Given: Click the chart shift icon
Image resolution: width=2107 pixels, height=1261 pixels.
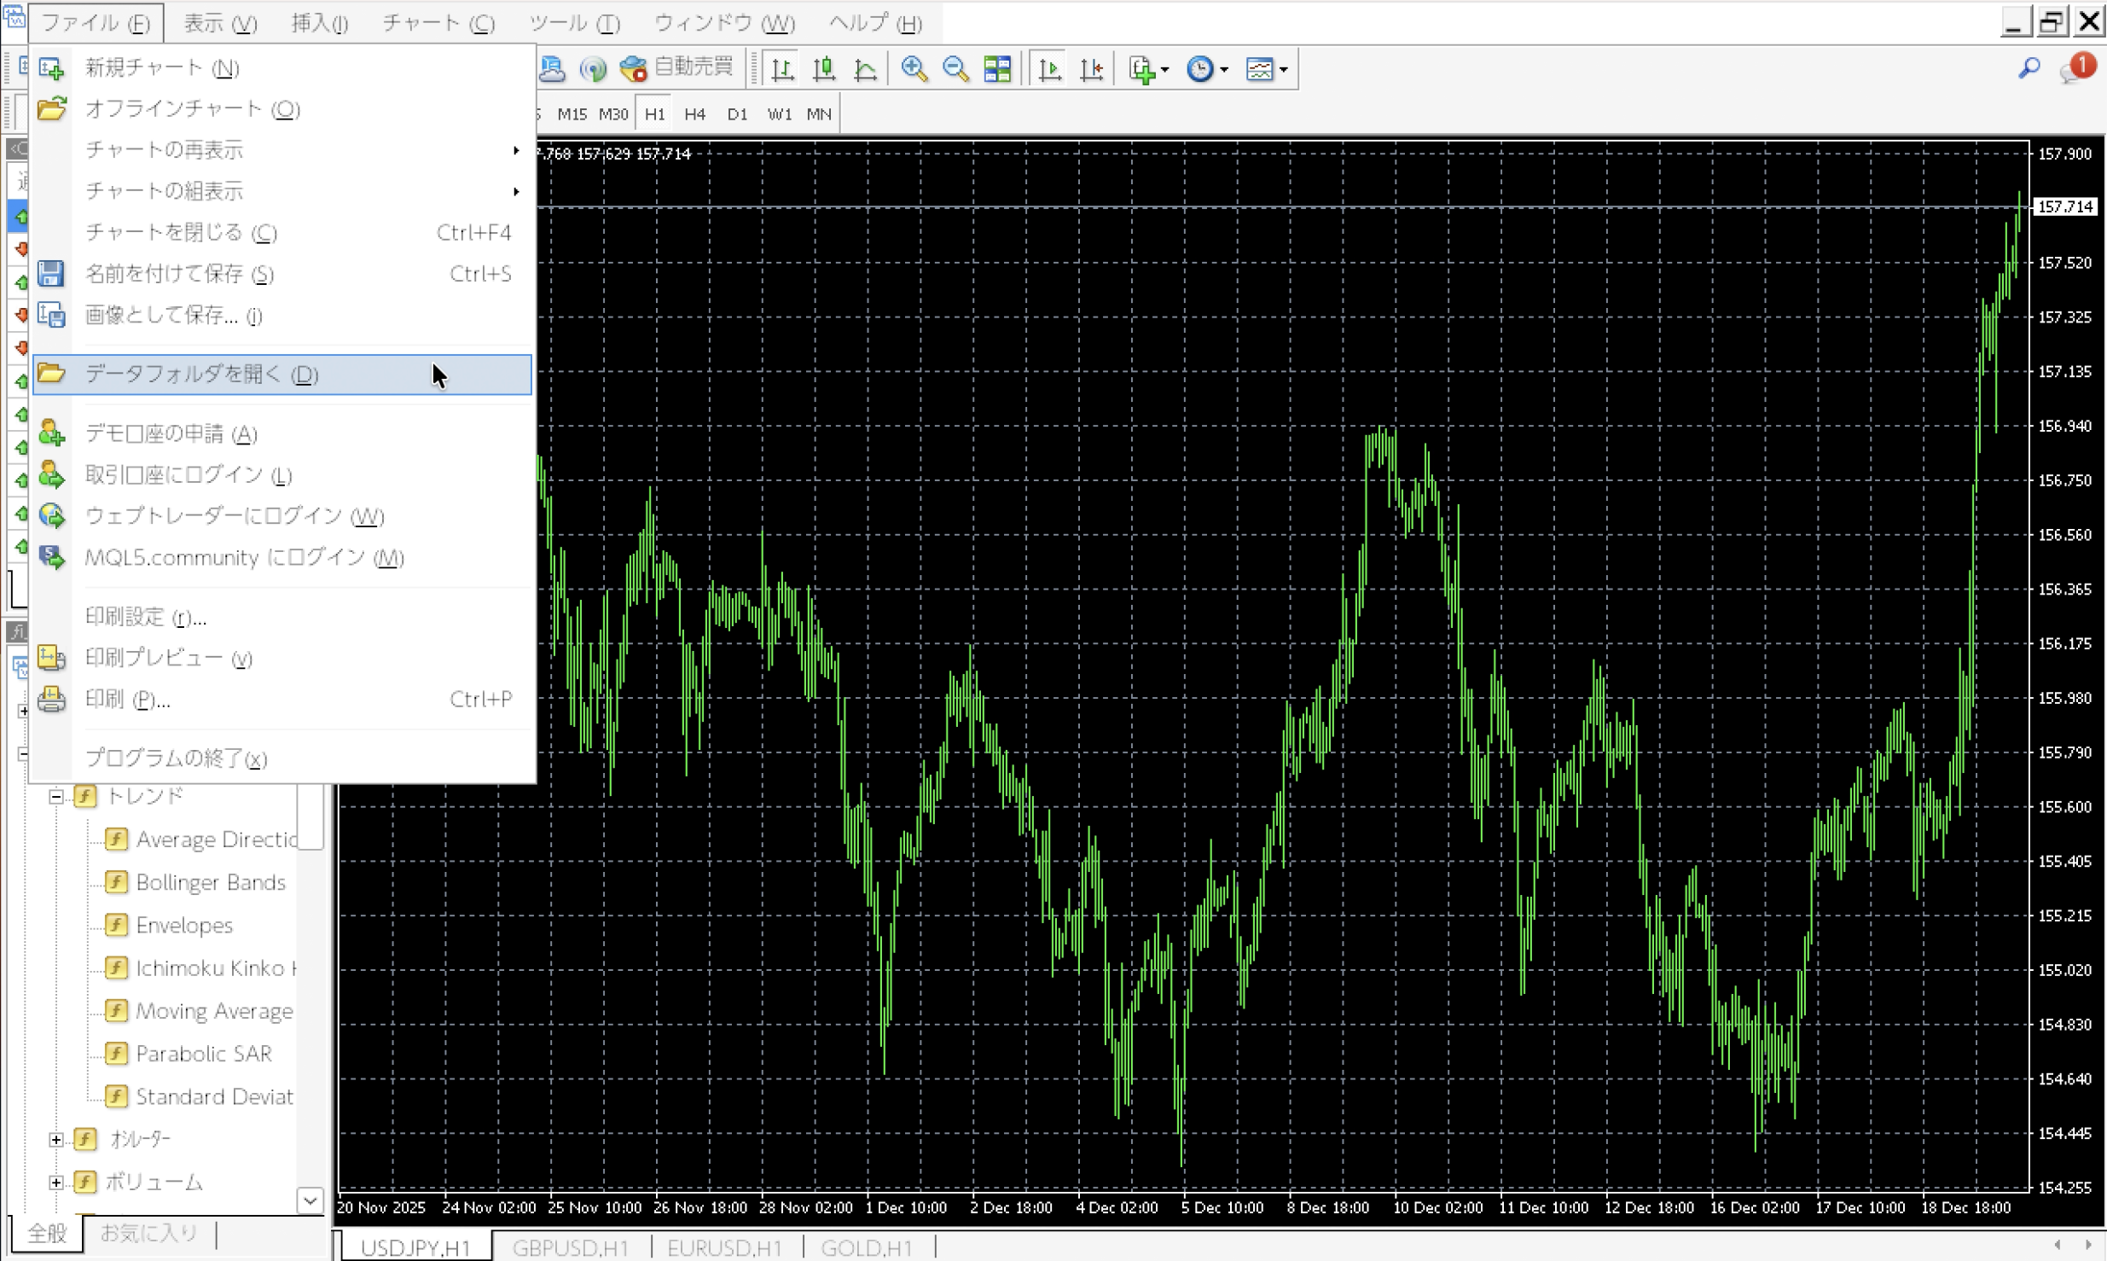Looking at the screenshot, I should click(x=1092, y=68).
